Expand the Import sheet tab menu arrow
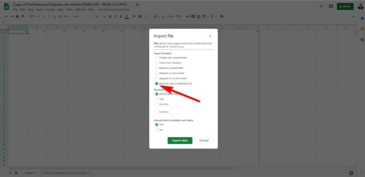365x177 pixels. point(36,173)
